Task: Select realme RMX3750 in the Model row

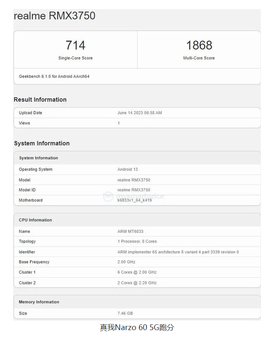Action: [134, 180]
